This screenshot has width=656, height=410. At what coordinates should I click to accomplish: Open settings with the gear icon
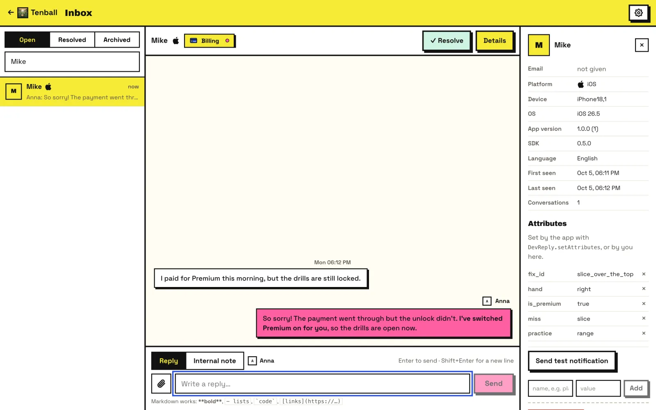pyautogui.click(x=638, y=13)
